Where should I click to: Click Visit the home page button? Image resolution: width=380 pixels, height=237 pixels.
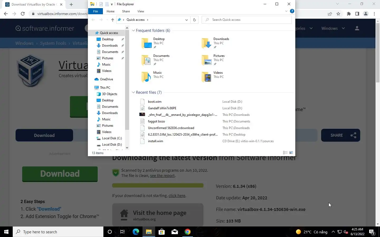tap(158, 215)
